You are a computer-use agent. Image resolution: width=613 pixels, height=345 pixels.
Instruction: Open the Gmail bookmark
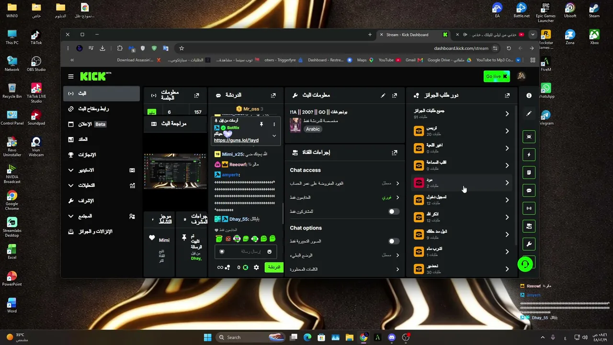[414, 60]
